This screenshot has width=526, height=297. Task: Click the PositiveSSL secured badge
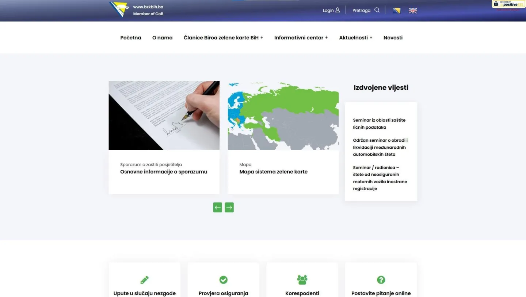tap(508, 4)
